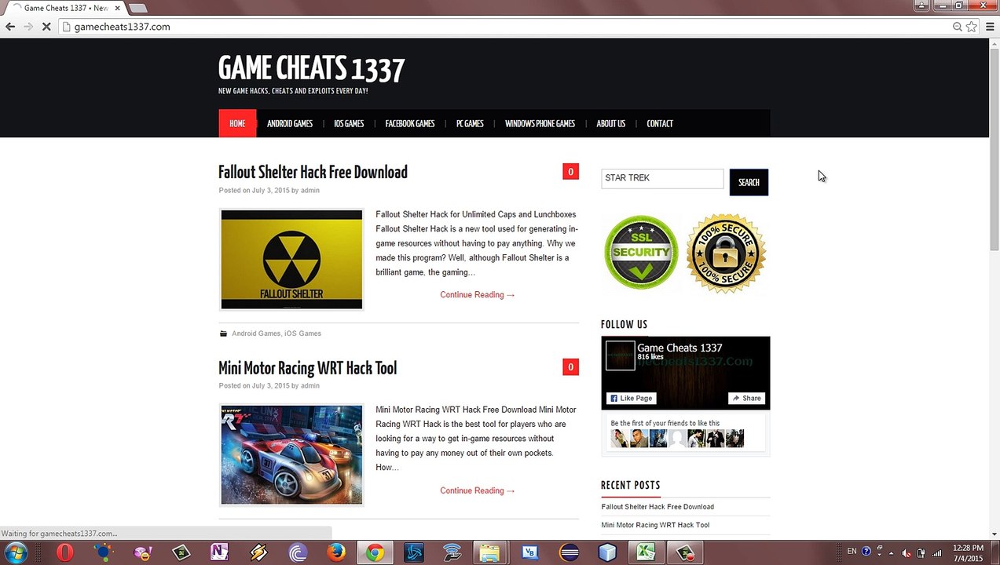Viewport: 1000px width, 565px height.
Task: Click the SSL Security badge
Action: pos(641,253)
